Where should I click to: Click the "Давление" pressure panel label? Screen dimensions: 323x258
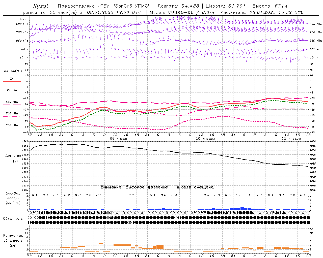13,156
